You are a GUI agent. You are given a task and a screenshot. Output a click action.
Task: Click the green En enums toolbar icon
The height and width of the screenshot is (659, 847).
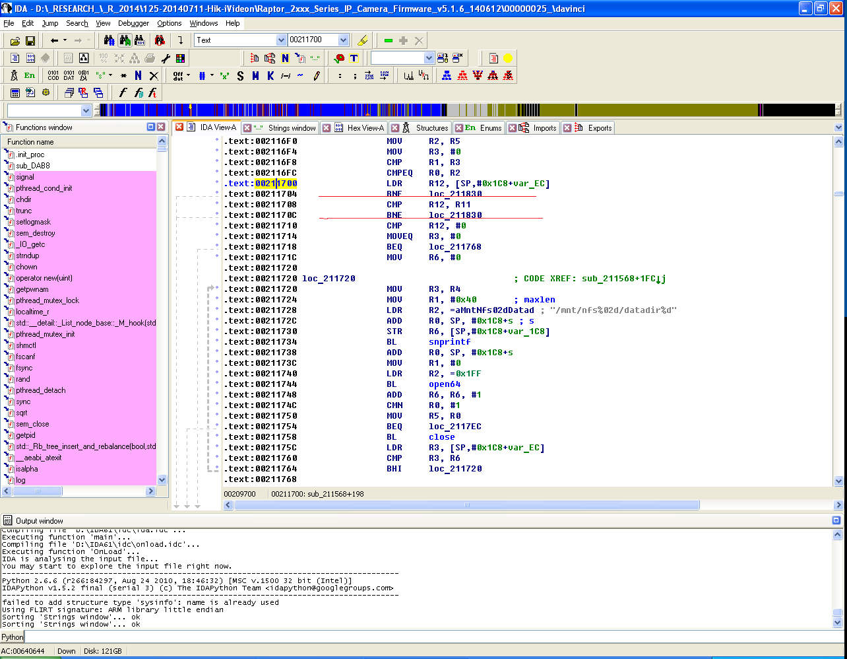coord(30,75)
